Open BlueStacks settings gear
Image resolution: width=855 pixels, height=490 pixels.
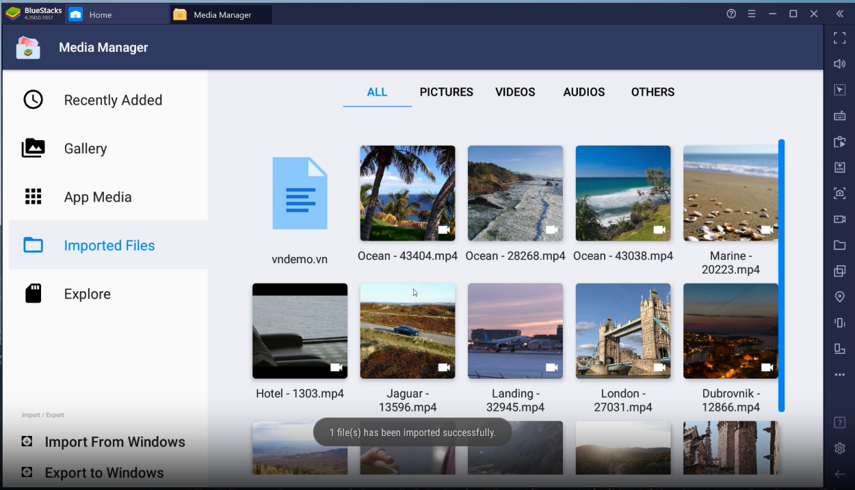click(x=839, y=448)
